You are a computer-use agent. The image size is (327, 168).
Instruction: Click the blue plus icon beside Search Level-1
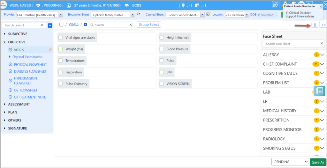(x=50, y=26)
